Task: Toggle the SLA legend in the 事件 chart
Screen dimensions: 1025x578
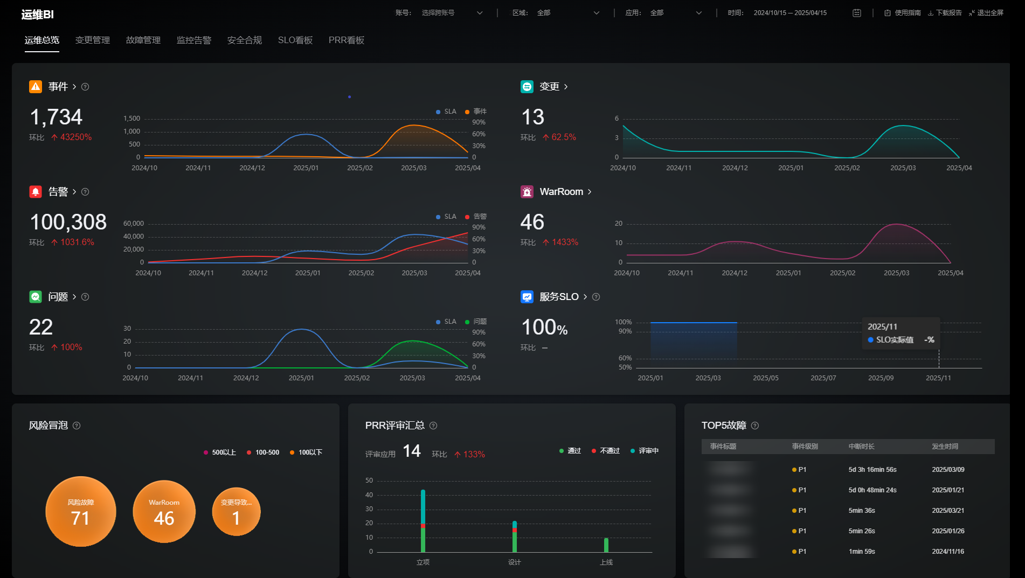Action: pos(446,112)
